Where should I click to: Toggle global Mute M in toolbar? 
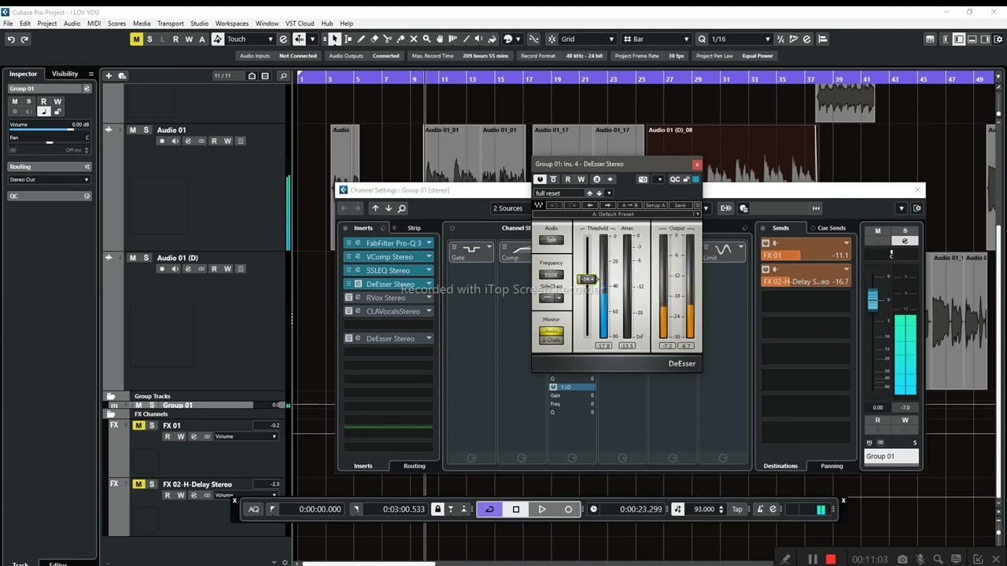click(x=137, y=39)
